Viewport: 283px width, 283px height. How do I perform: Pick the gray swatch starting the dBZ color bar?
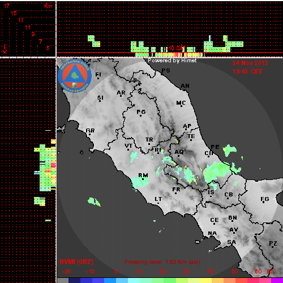pos(63,280)
